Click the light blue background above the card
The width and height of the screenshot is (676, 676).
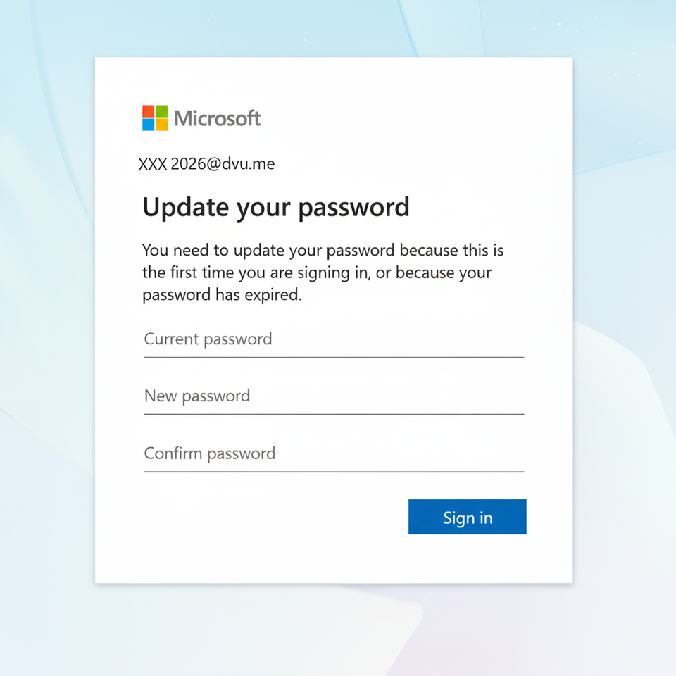[x=334, y=28]
